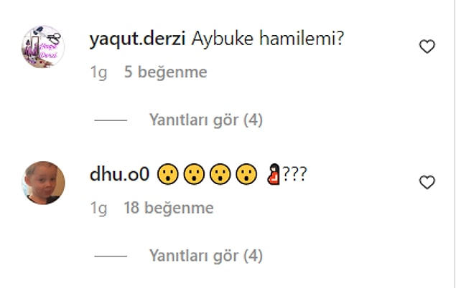
Task: Expand 'Yanıtları gör (4)' under yaqut.derzi's comment
Action: point(206,120)
